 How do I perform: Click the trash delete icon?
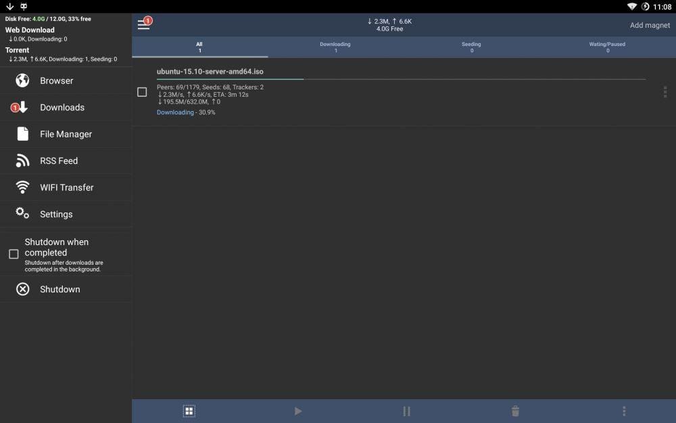515,411
